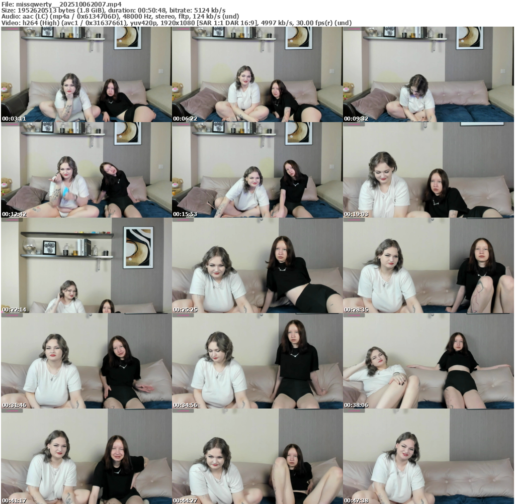Click the Video codec info line

point(176,23)
